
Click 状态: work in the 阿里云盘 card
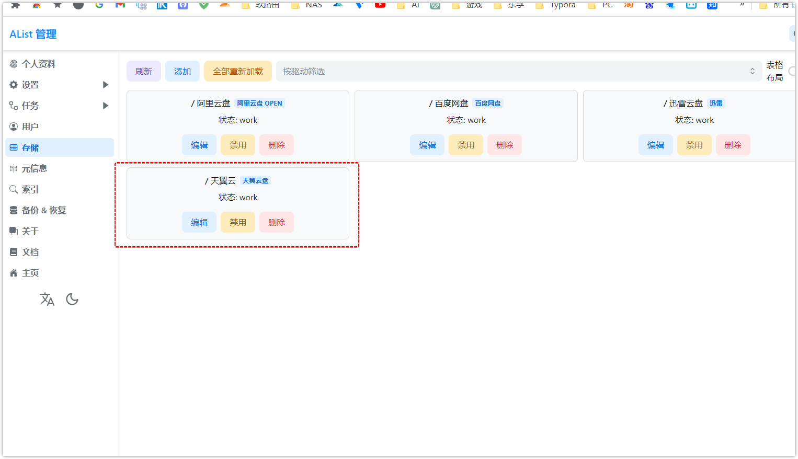(238, 120)
